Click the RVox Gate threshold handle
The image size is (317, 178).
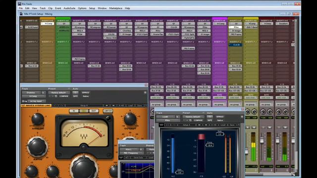179,173
